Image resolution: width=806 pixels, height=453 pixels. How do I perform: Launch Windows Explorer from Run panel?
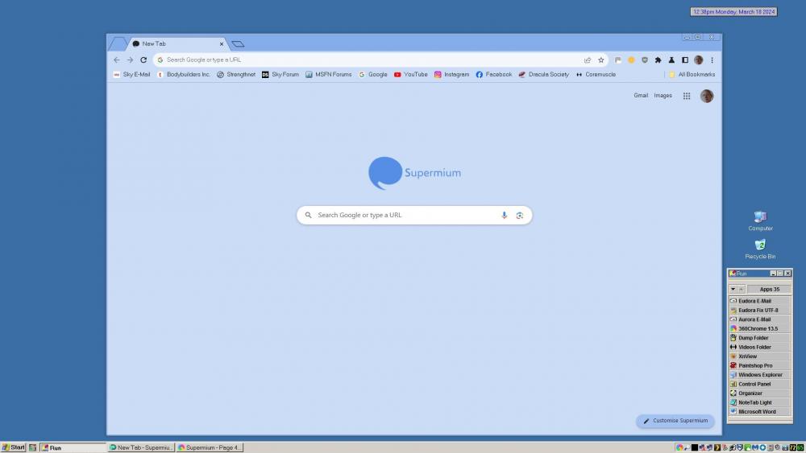760,375
